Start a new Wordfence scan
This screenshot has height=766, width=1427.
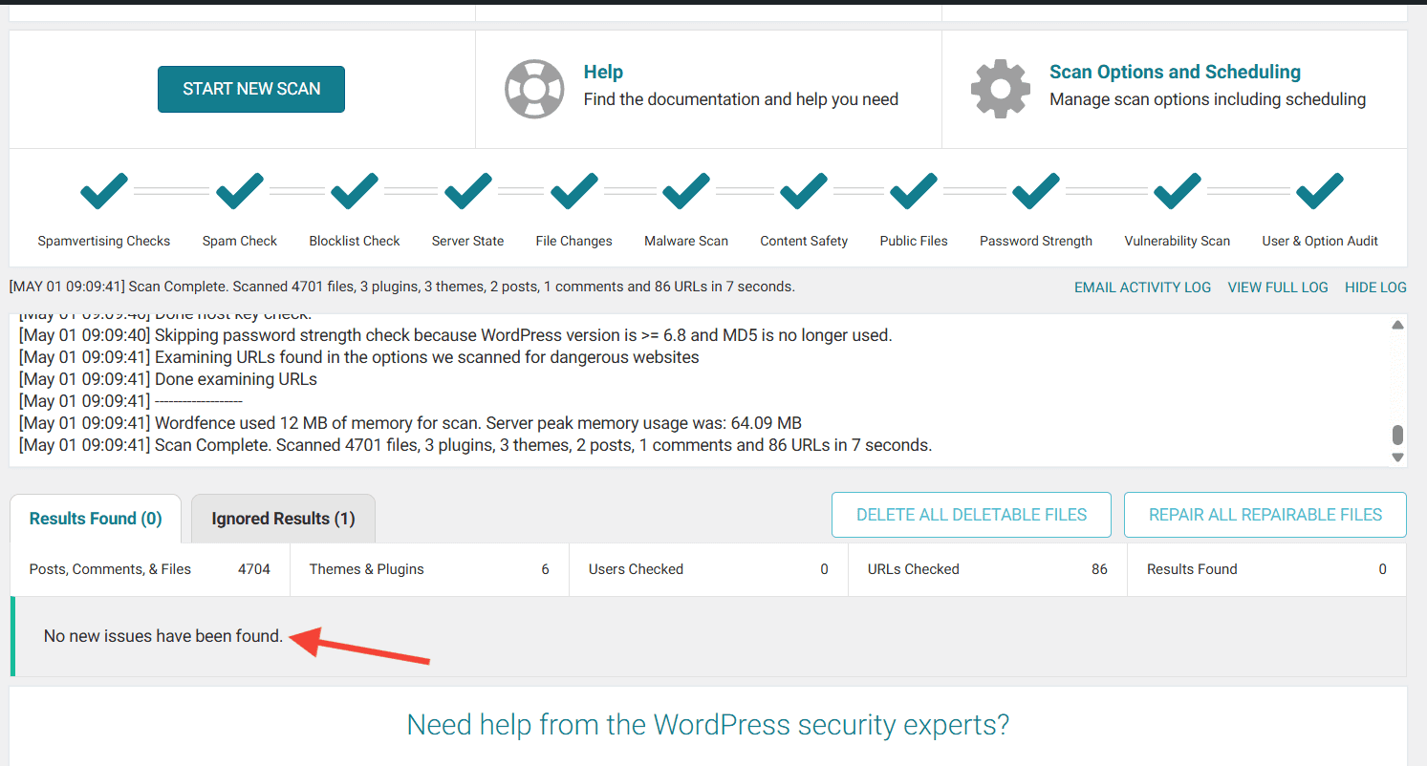(251, 89)
